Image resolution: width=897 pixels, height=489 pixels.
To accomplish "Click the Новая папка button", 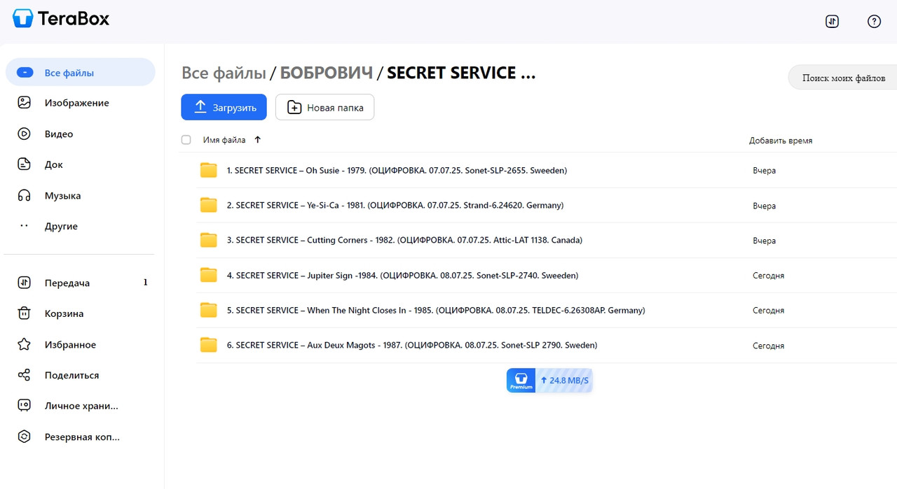I will [x=324, y=107].
